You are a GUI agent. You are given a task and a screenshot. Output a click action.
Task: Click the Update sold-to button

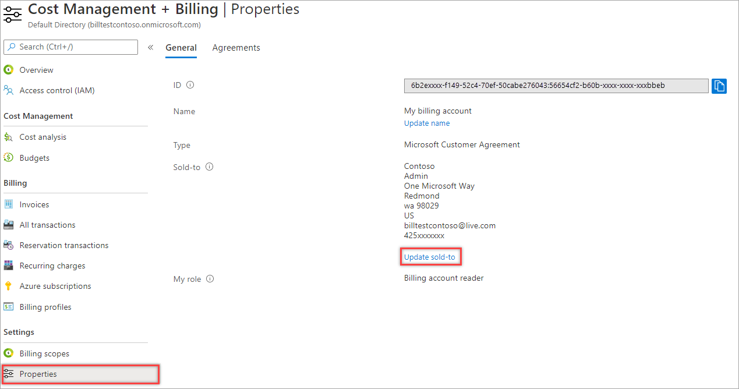pos(430,256)
